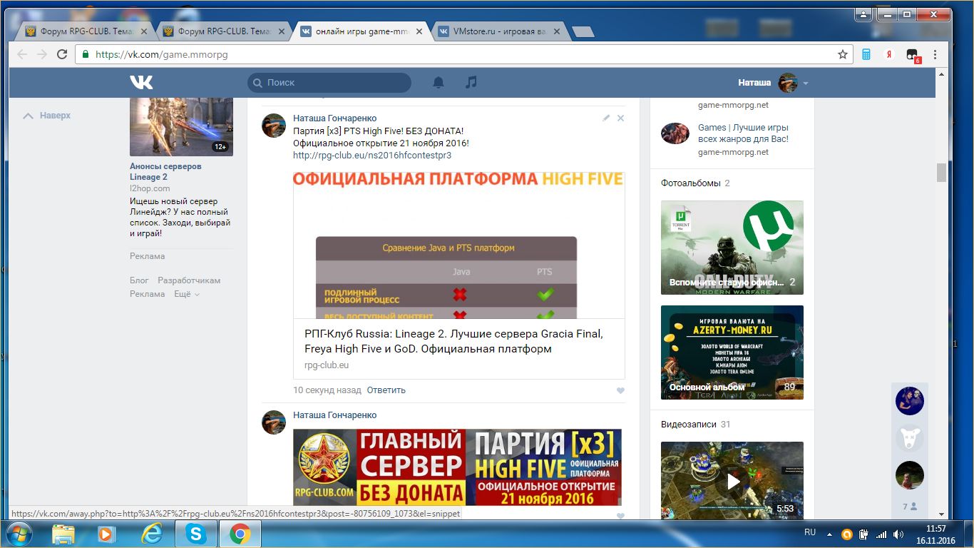Play the video with 5:53 duration
Viewport: 974px width, 548px height.
click(732, 481)
